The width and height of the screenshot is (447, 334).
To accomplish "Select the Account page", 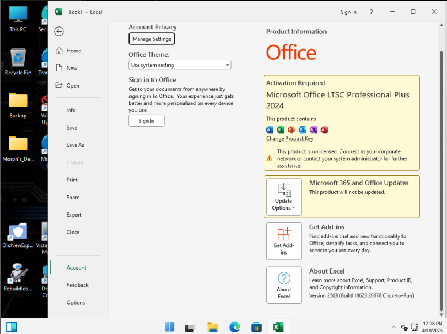I will click(x=77, y=268).
